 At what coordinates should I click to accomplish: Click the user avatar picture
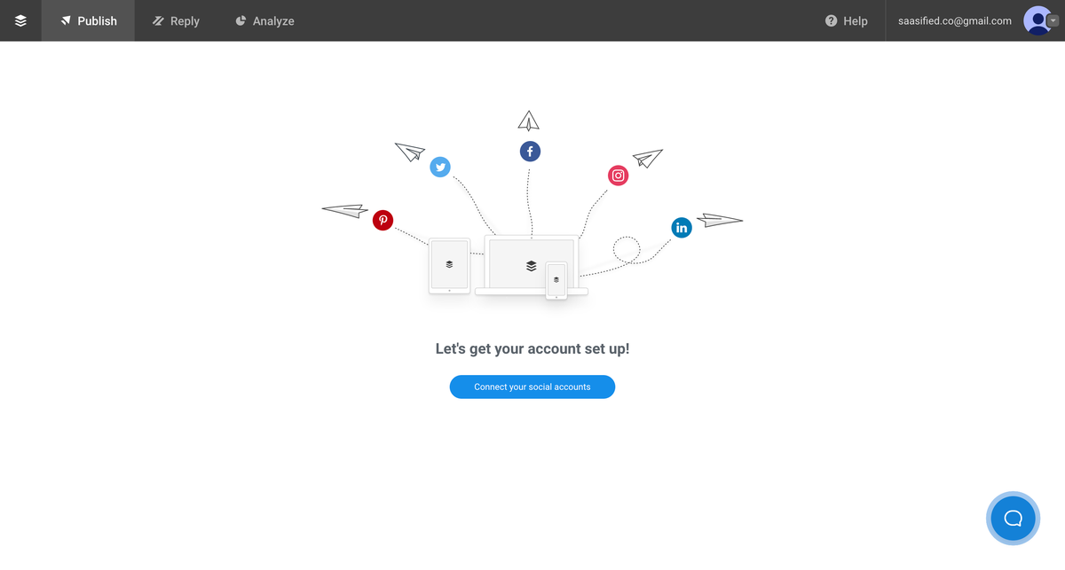[1037, 20]
